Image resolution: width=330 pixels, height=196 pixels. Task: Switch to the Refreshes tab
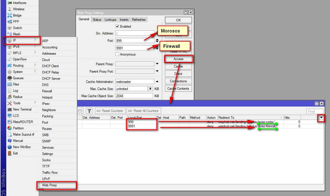(139, 19)
